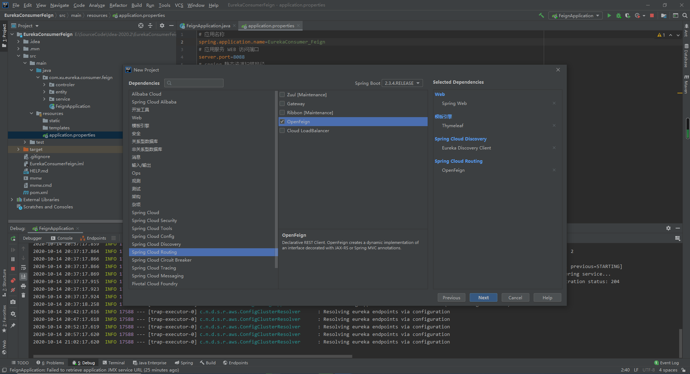
Task: Open the Navigate menu
Action: click(x=59, y=5)
